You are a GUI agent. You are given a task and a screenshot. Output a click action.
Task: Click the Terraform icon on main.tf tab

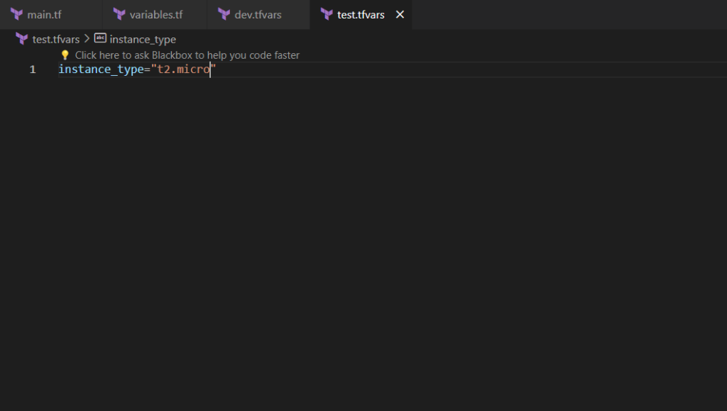pyautogui.click(x=17, y=13)
